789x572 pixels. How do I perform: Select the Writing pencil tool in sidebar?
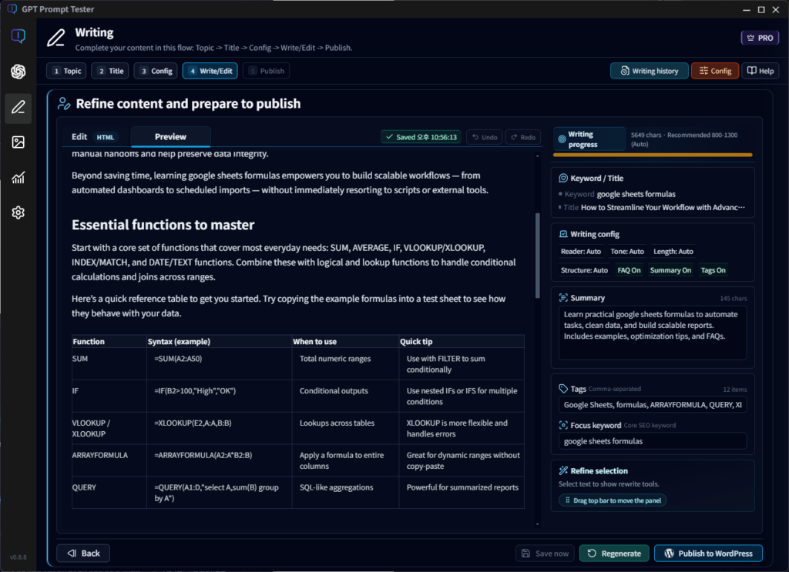(18, 108)
